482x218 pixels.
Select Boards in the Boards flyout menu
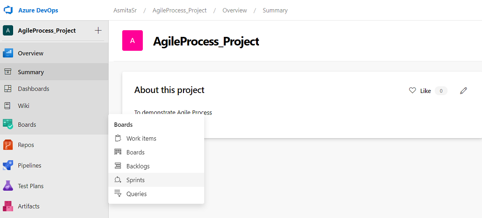[135, 152]
